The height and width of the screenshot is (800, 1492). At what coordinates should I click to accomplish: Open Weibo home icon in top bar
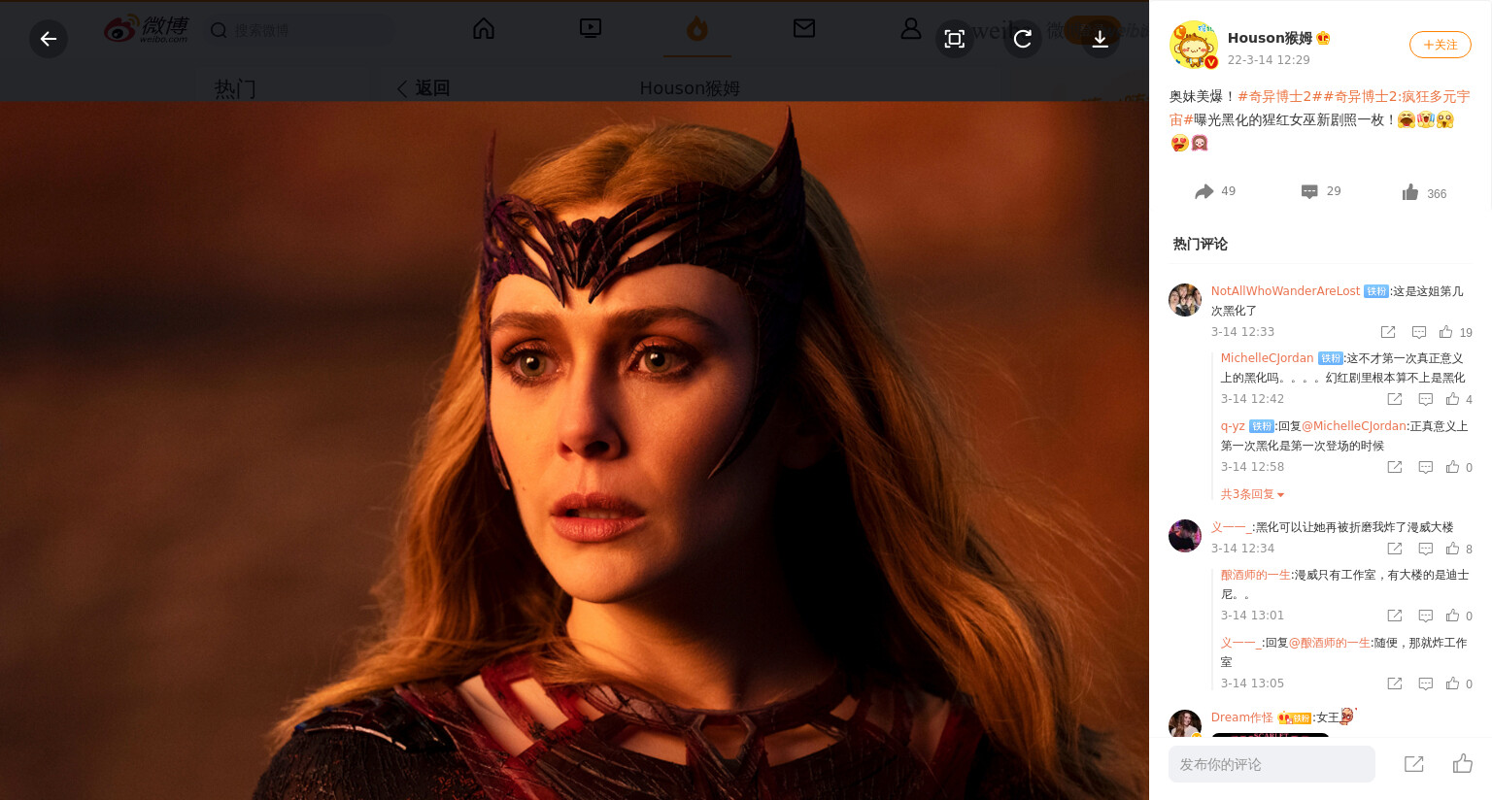[x=484, y=29]
